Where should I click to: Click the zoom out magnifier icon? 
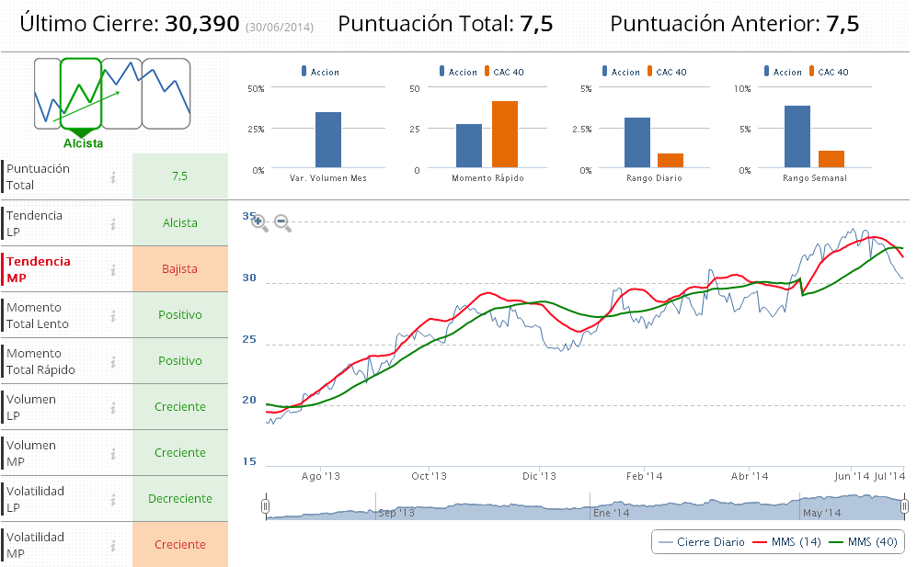pyautogui.click(x=282, y=222)
